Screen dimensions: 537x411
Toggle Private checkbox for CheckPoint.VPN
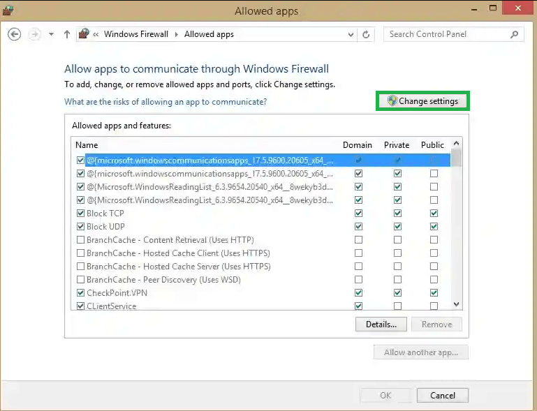(x=397, y=293)
